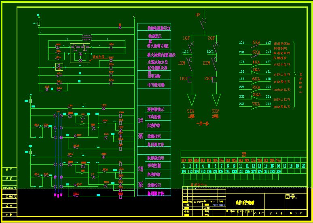Click the 图号 label in title block

point(291,197)
